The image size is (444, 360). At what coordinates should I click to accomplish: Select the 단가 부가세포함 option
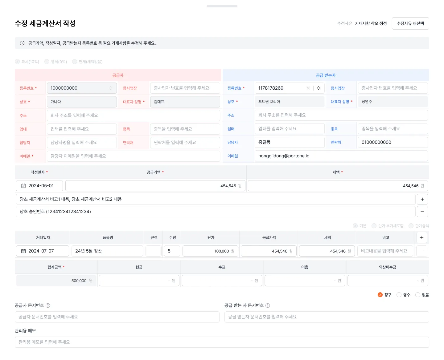[x=373, y=226]
